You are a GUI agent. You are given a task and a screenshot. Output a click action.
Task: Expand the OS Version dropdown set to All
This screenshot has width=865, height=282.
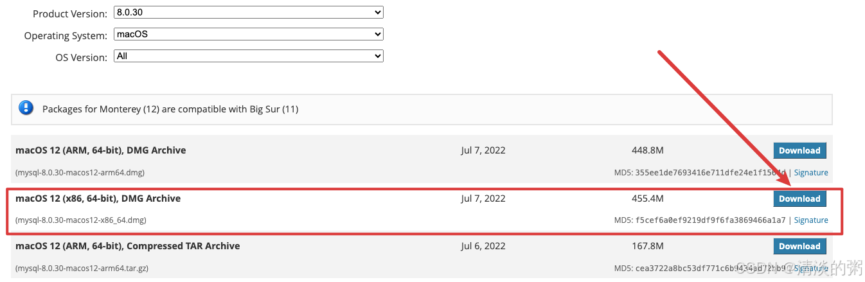tap(249, 56)
